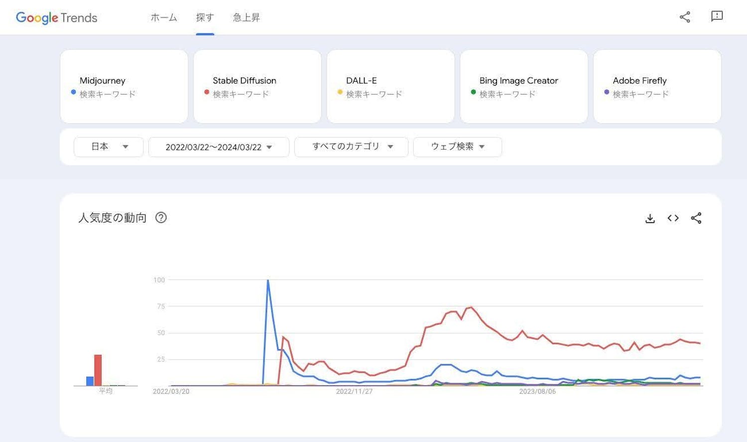Go to the ホーム tab
747x442 pixels.
point(164,17)
